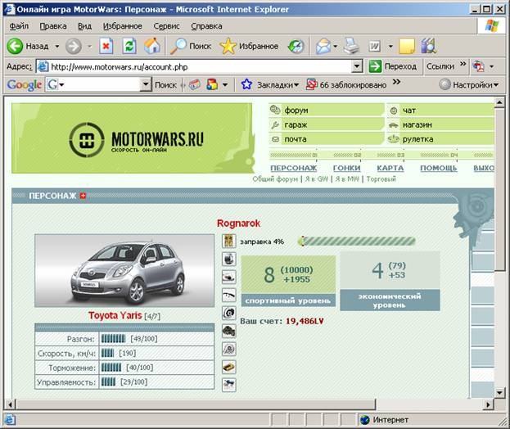Click the MotorWars.ru logo banner

coord(132,138)
